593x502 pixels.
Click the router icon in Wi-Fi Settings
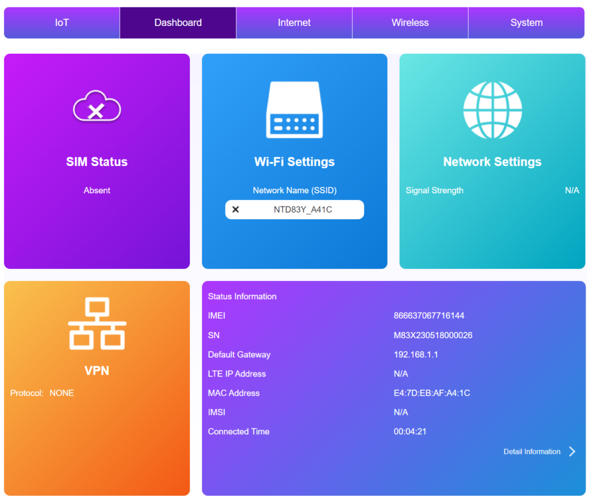294,110
